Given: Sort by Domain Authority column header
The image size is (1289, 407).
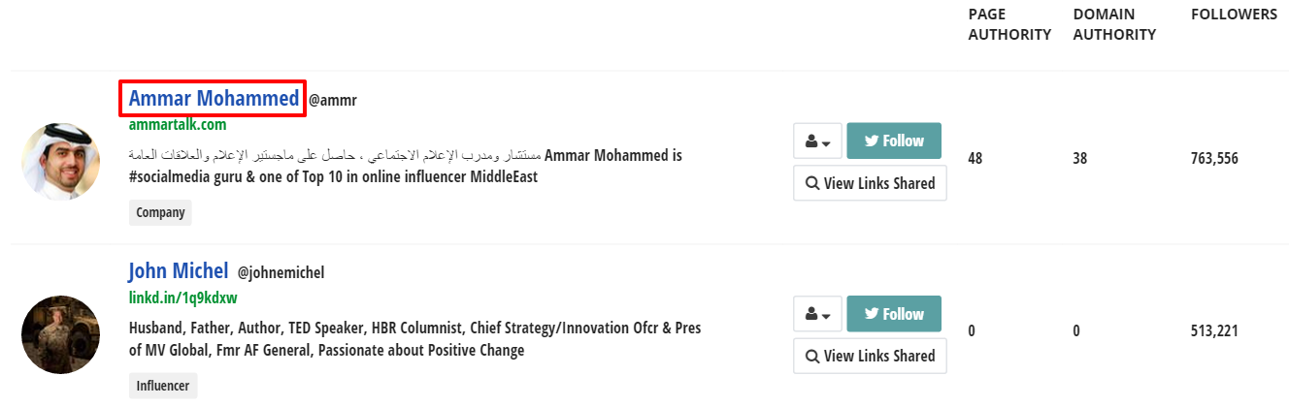Looking at the screenshot, I should point(1114,24).
